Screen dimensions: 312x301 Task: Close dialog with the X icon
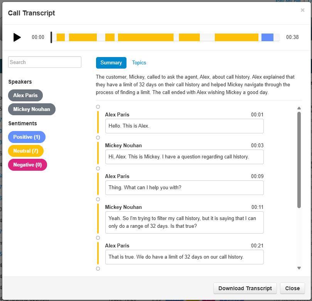pos(302,10)
